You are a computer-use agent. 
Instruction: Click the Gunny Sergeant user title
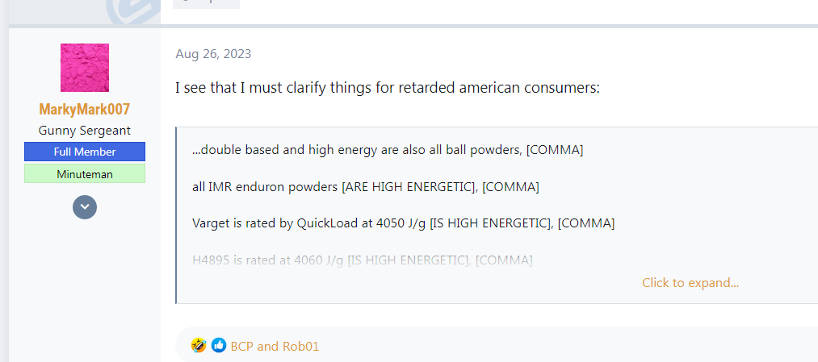pos(85,131)
